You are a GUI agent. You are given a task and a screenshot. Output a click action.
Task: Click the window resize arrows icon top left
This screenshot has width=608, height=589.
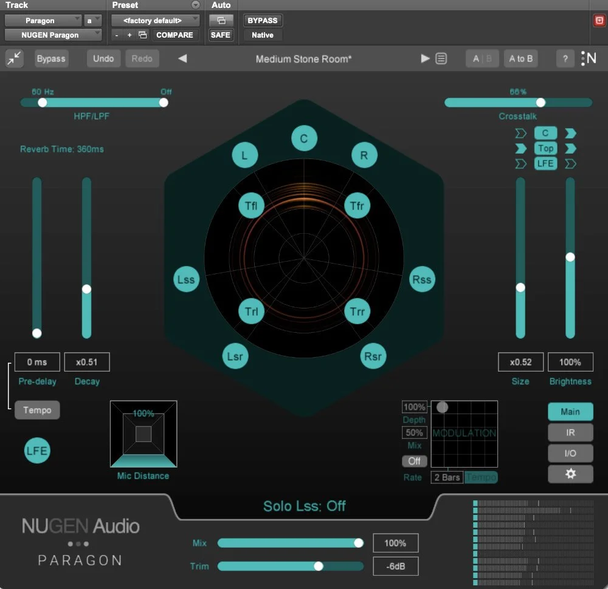click(x=15, y=58)
